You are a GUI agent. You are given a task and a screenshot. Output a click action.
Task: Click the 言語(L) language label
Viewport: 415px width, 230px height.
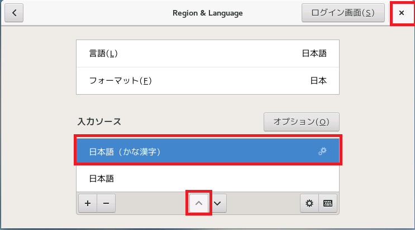coord(103,53)
